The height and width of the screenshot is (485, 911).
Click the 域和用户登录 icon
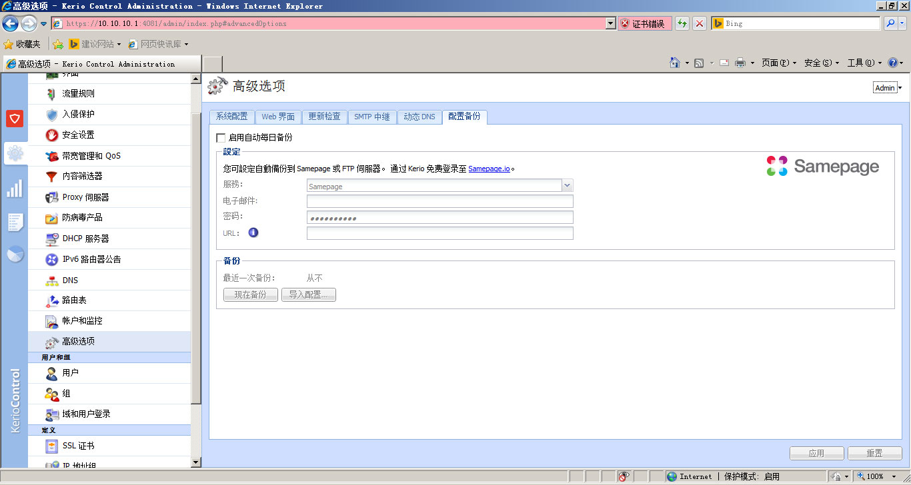coord(51,414)
